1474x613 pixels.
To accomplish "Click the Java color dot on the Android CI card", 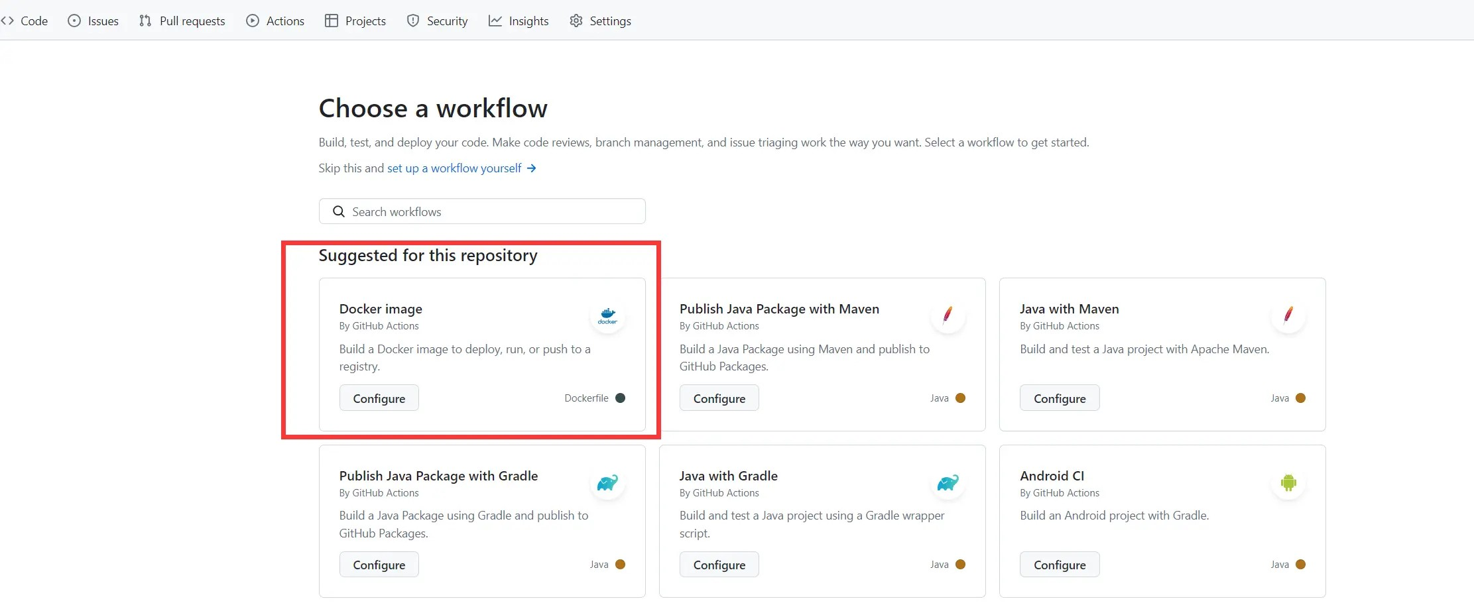I will (x=1301, y=565).
